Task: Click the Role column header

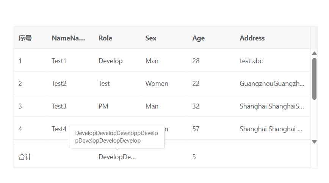Action: [105, 38]
